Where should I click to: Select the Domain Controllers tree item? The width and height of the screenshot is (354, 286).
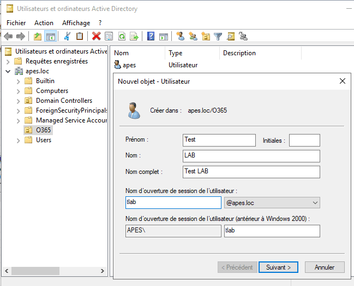(x=63, y=101)
